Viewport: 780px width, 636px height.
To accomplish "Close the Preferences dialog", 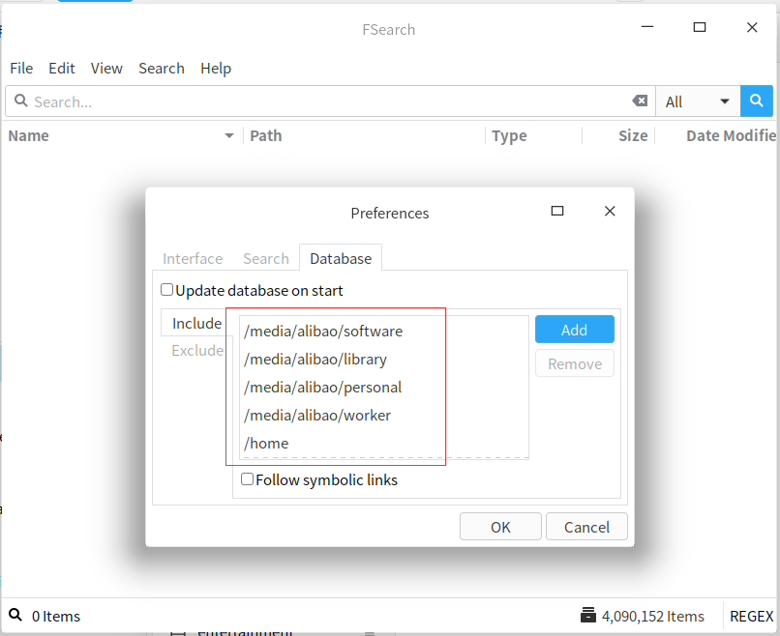I will point(610,212).
